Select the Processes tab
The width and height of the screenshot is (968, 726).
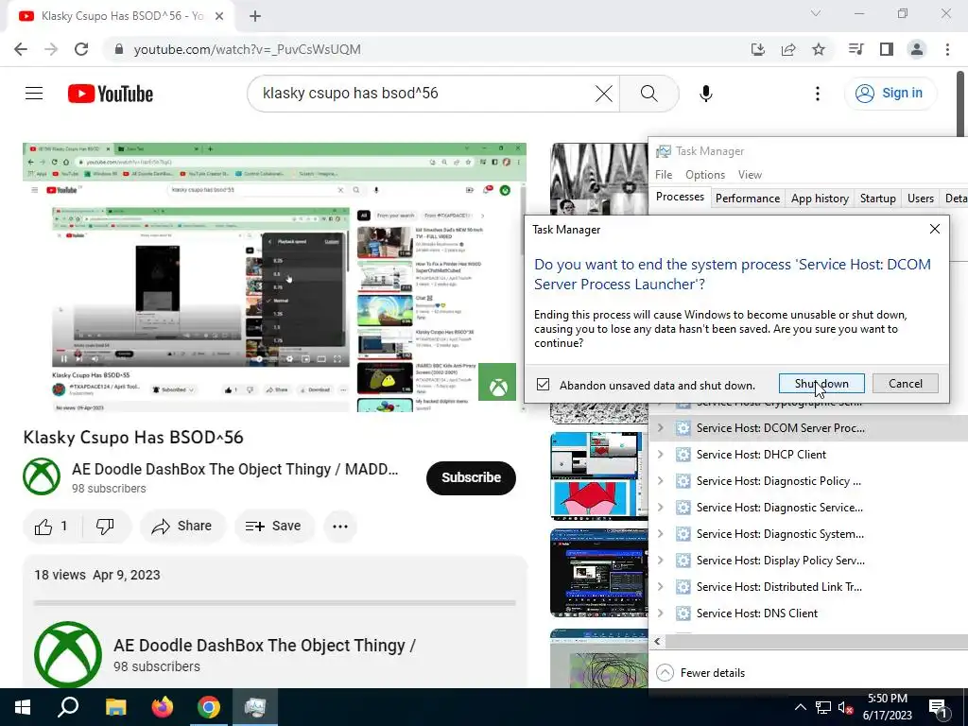680,197
